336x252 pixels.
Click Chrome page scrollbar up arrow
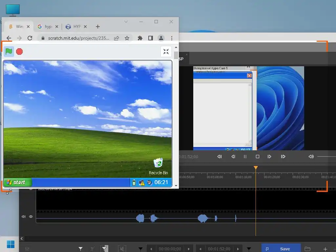(x=176, y=47)
